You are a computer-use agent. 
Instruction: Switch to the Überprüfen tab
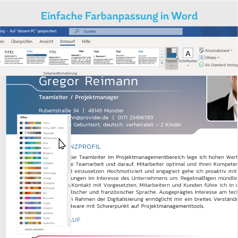[x=22, y=42]
